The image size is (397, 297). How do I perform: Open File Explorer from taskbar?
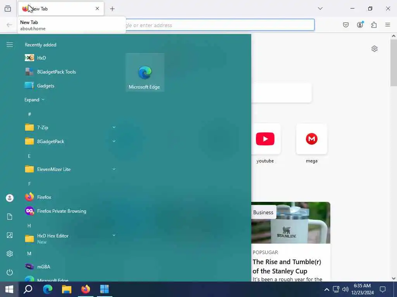67,289
